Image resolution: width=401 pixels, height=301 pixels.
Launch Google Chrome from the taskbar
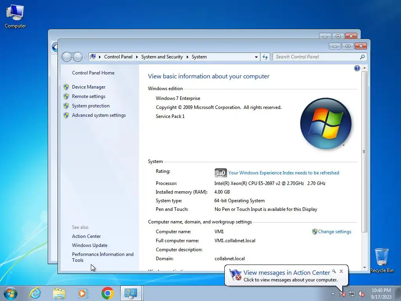pos(107,293)
